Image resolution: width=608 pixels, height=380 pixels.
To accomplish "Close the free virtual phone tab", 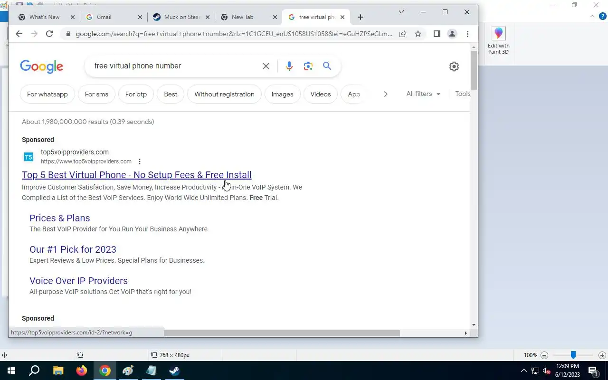I will pyautogui.click(x=342, y=17).
